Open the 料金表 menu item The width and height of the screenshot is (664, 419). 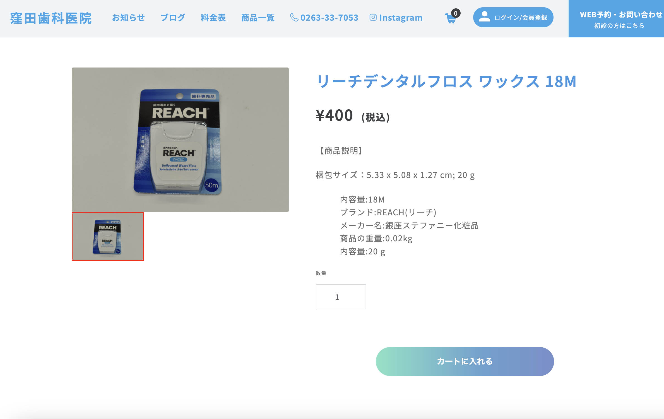click(x=213, y=18)
